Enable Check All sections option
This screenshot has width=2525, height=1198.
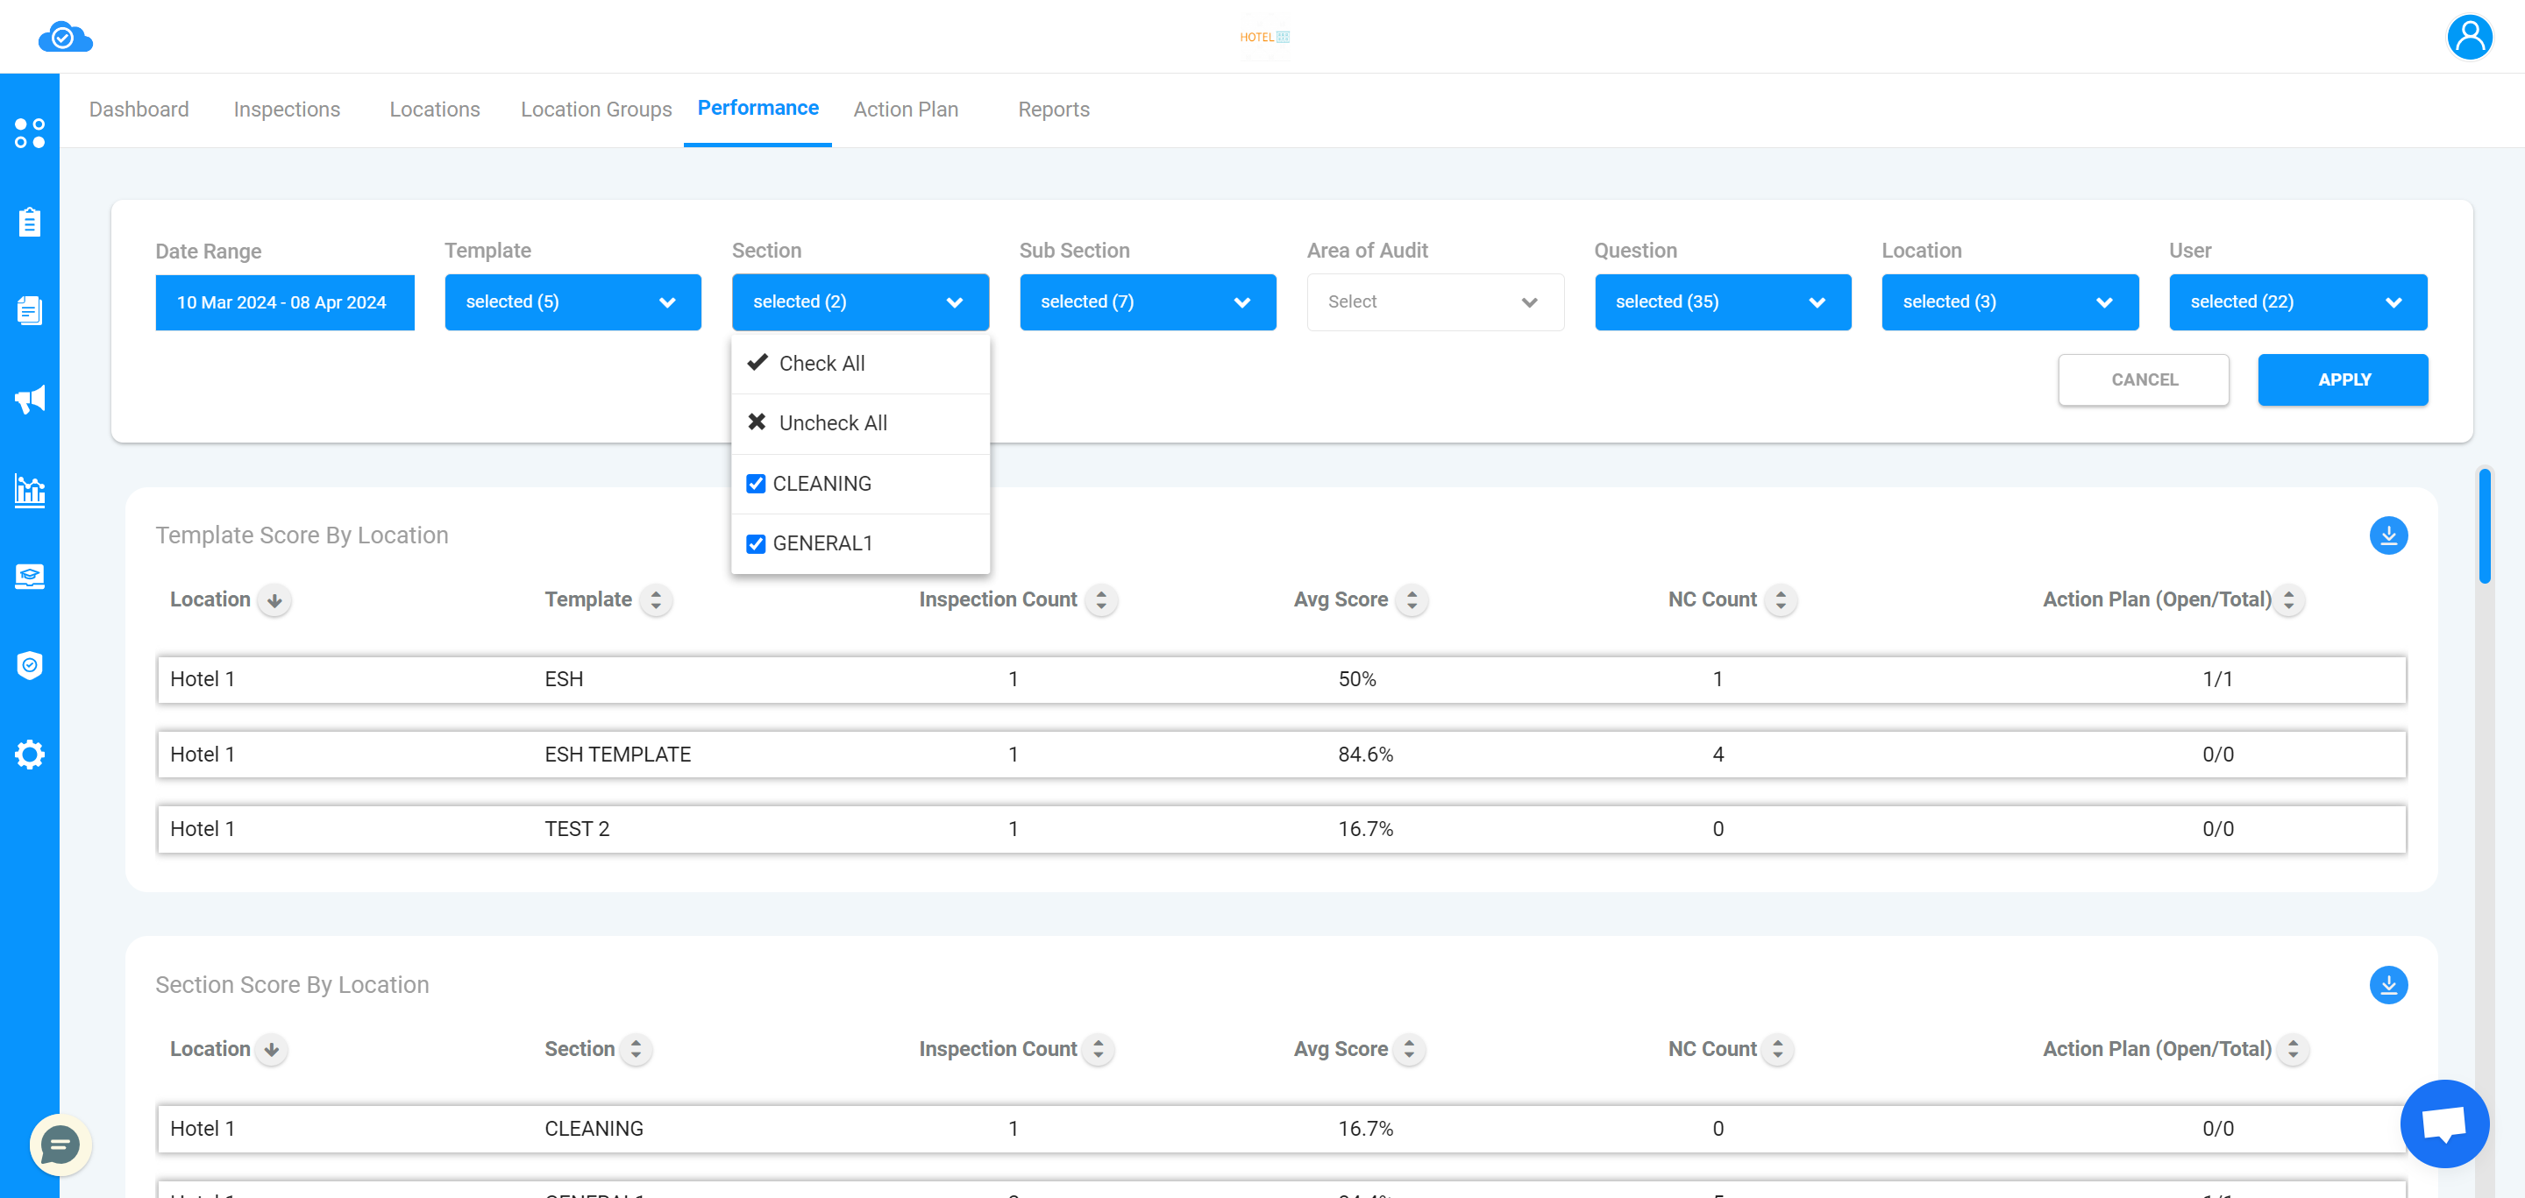822,362
